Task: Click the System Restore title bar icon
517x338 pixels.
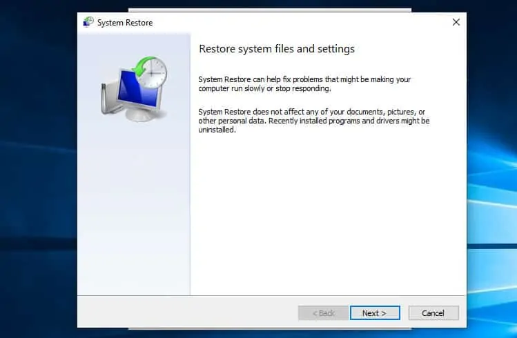Action: tap(88, 22)
